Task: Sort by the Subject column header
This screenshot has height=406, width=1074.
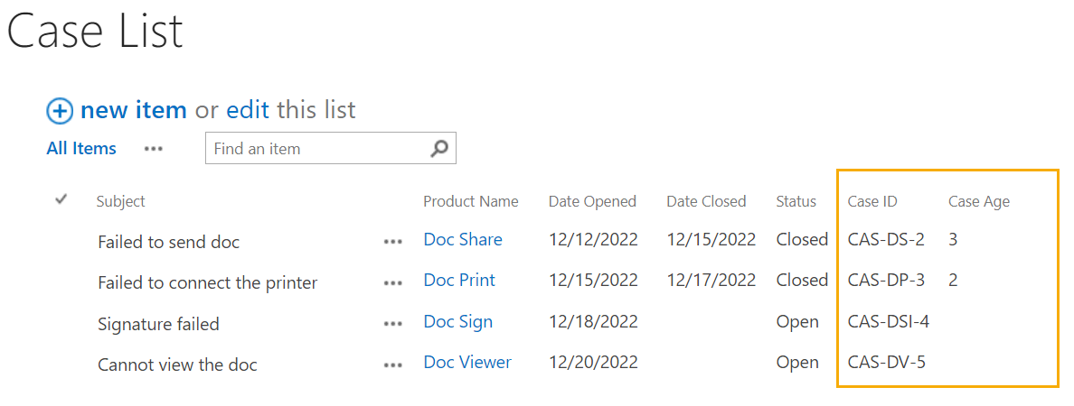Action: coord(120,201)
